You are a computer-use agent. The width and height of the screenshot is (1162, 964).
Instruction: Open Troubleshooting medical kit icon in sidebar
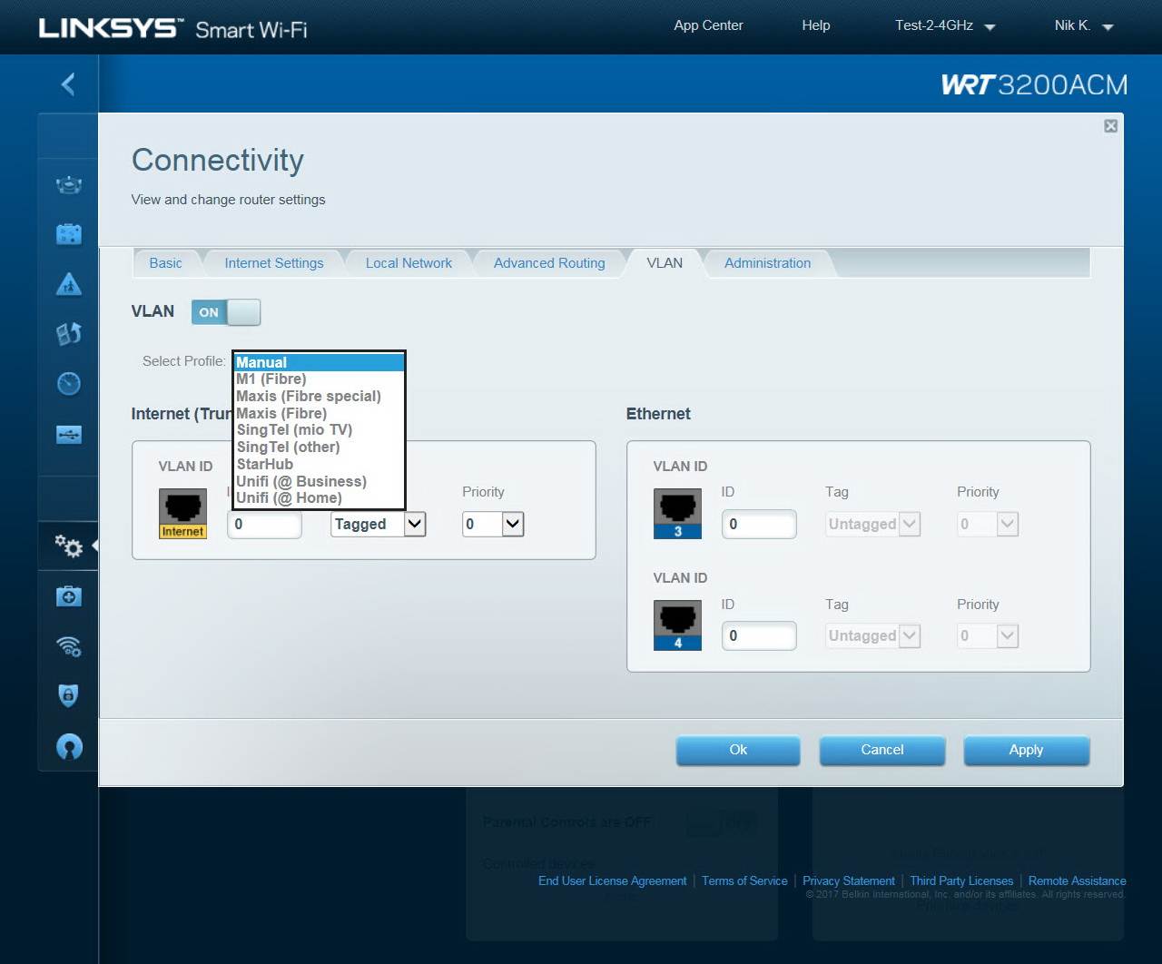[69, 596]
